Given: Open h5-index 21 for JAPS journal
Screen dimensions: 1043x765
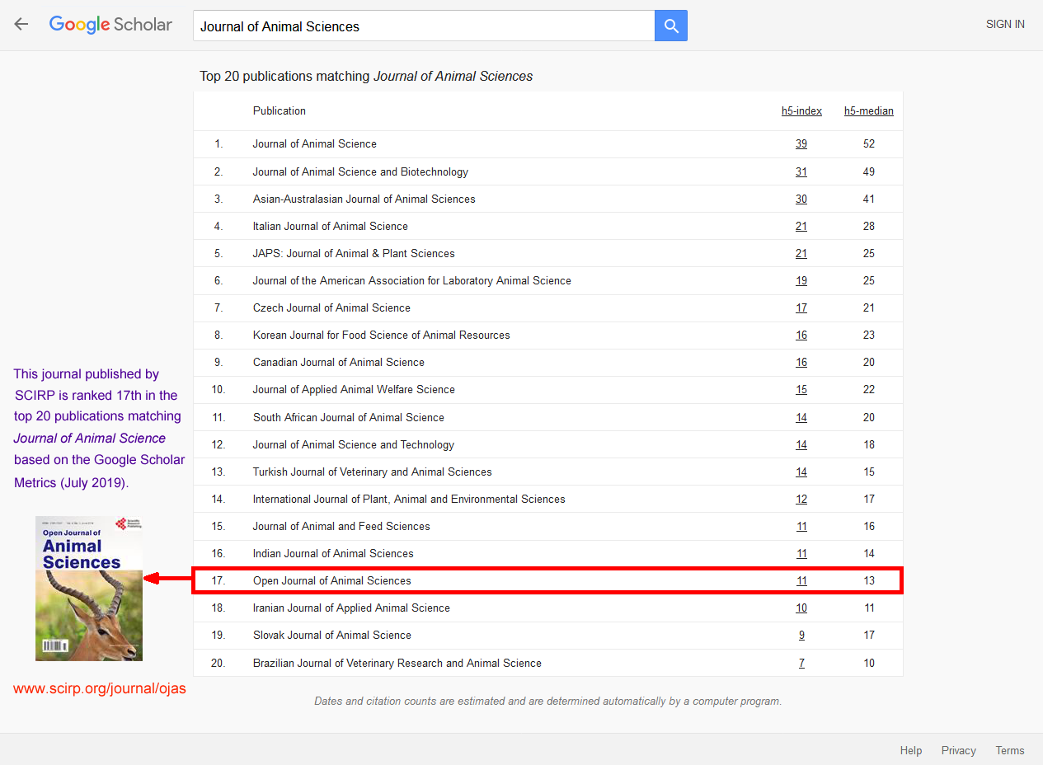Looking at the screenshot, I should coord(801,254).
